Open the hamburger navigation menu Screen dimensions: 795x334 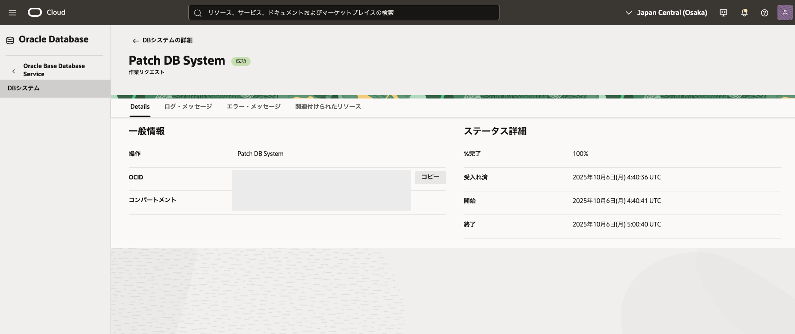(12, 13)
